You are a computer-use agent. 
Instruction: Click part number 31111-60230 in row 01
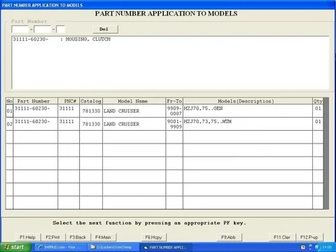coord(32,108)
